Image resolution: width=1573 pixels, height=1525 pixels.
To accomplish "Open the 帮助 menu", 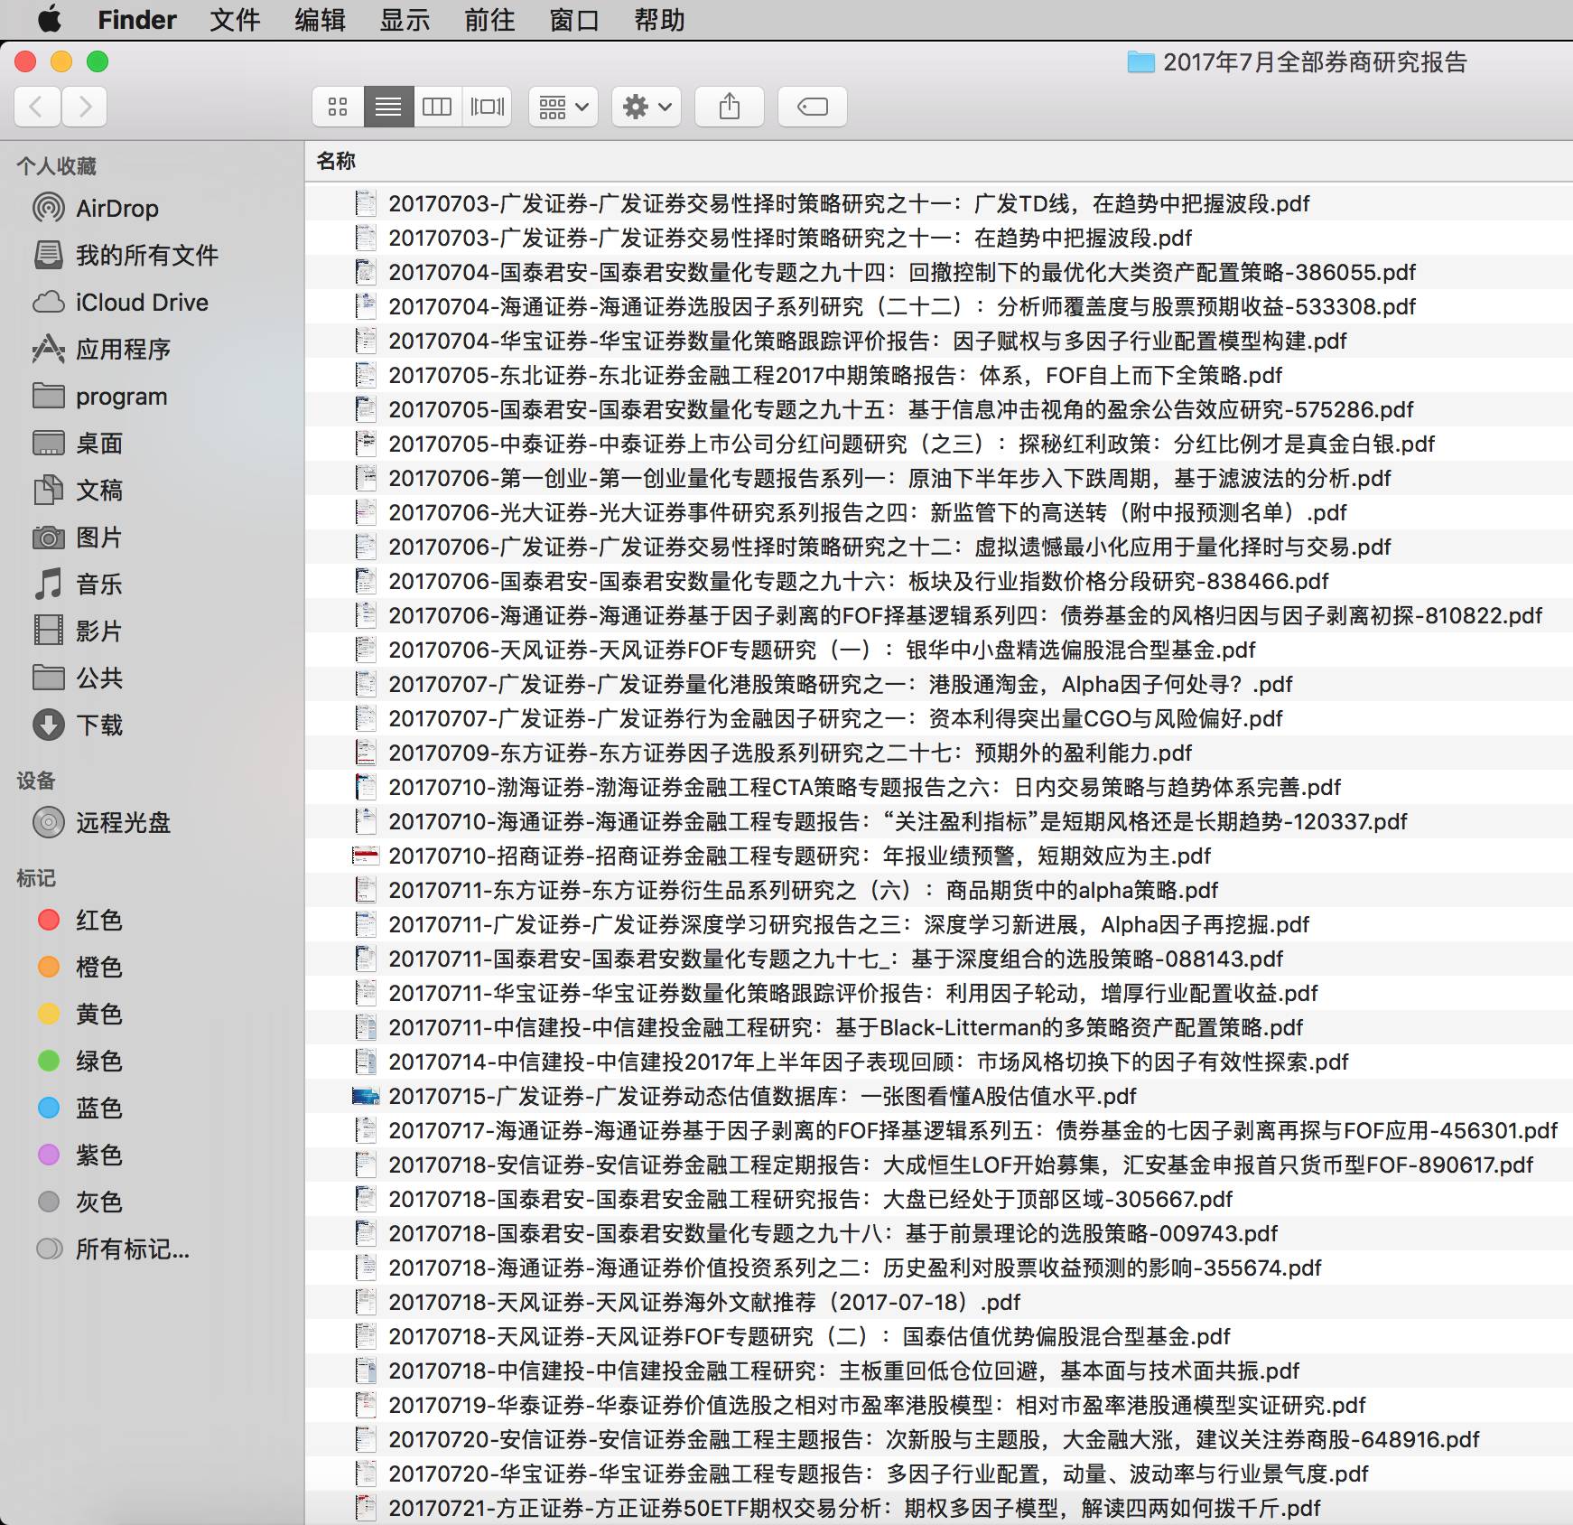I will click(659, 20).
